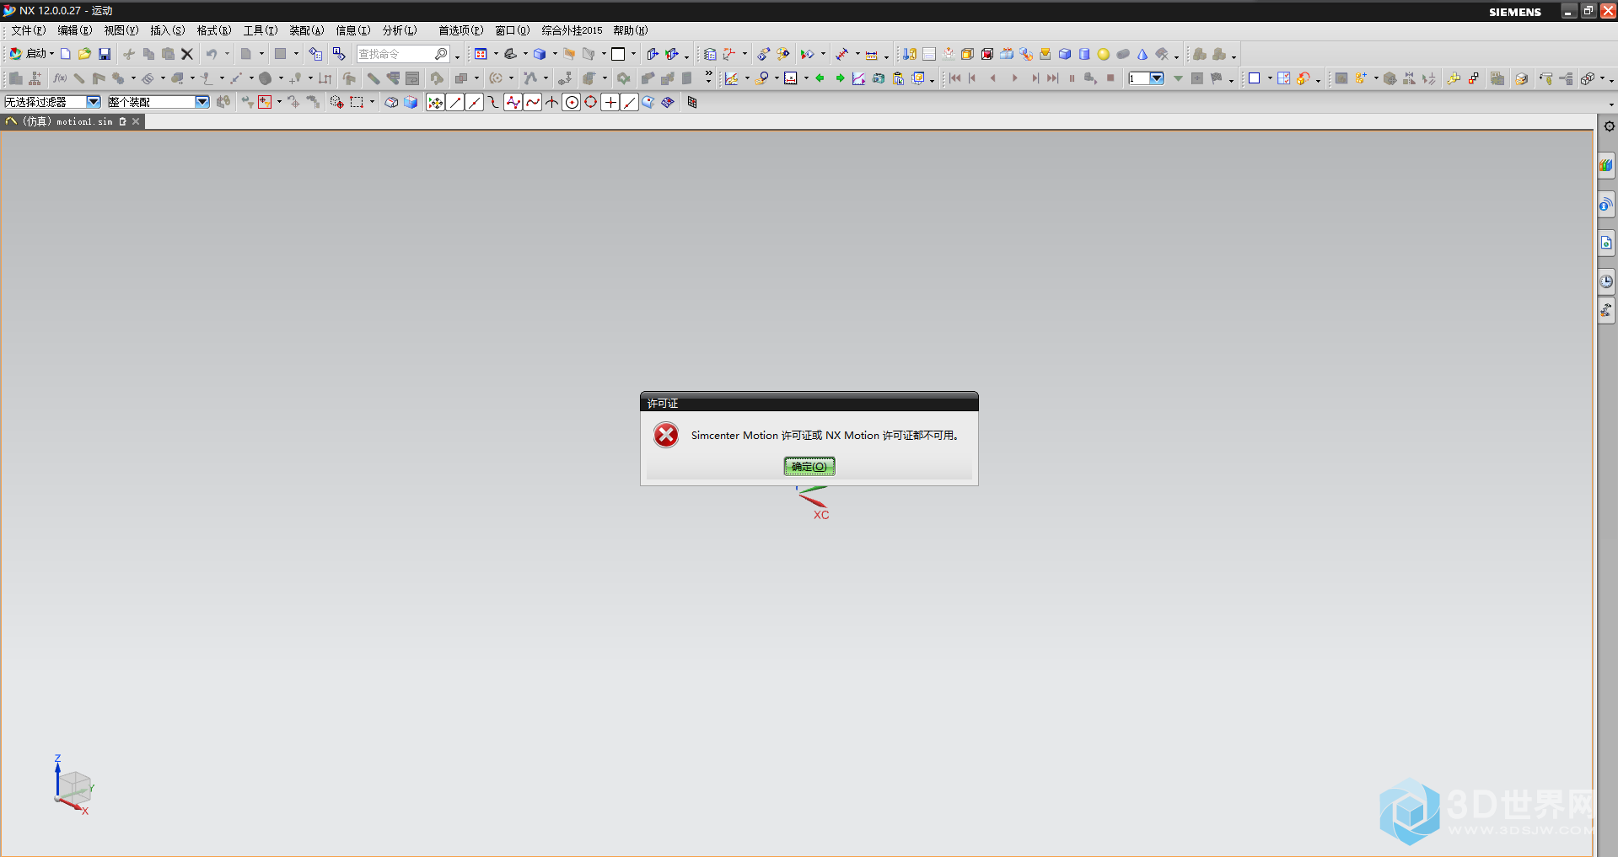This screenshot has height=857, width=1618.
Task: Click the Save floppy disk icon
Action: [x=105, y=54]
